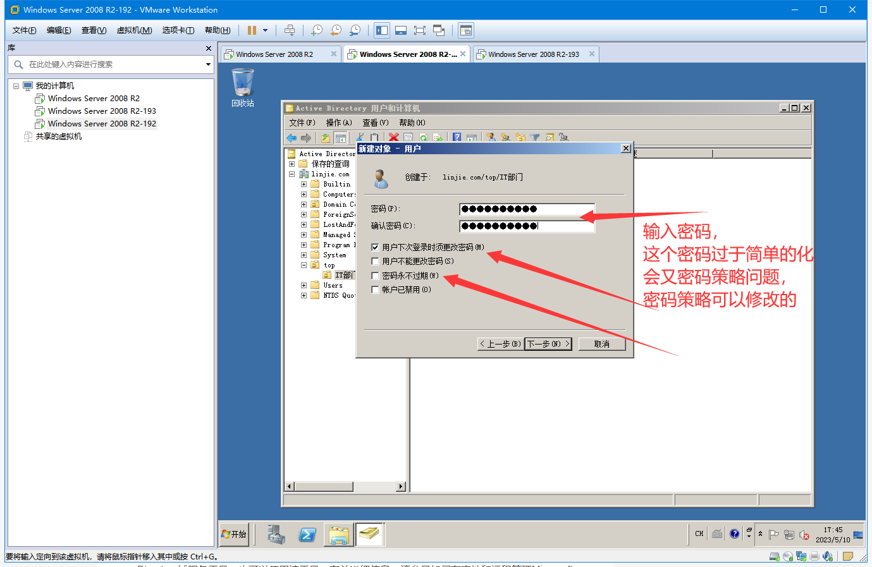872x567 pixels.
Task: Collapse the 'My Computer' library tree node
Action: pos(16,86)
